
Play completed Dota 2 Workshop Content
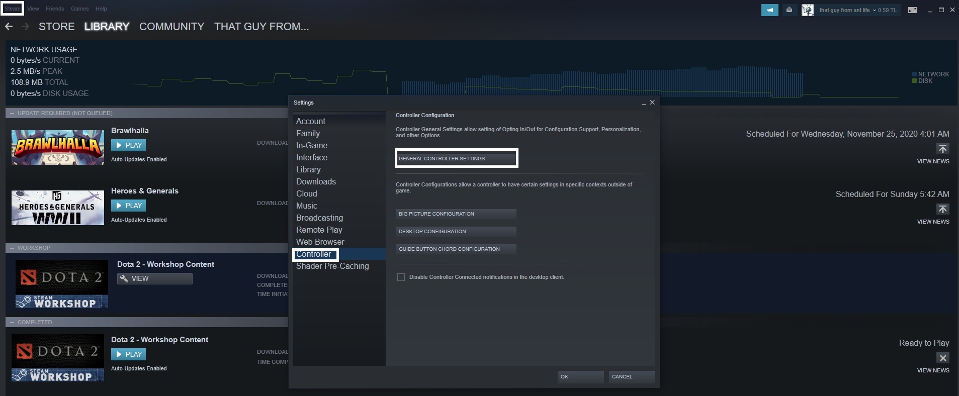[x=129, y=354]
